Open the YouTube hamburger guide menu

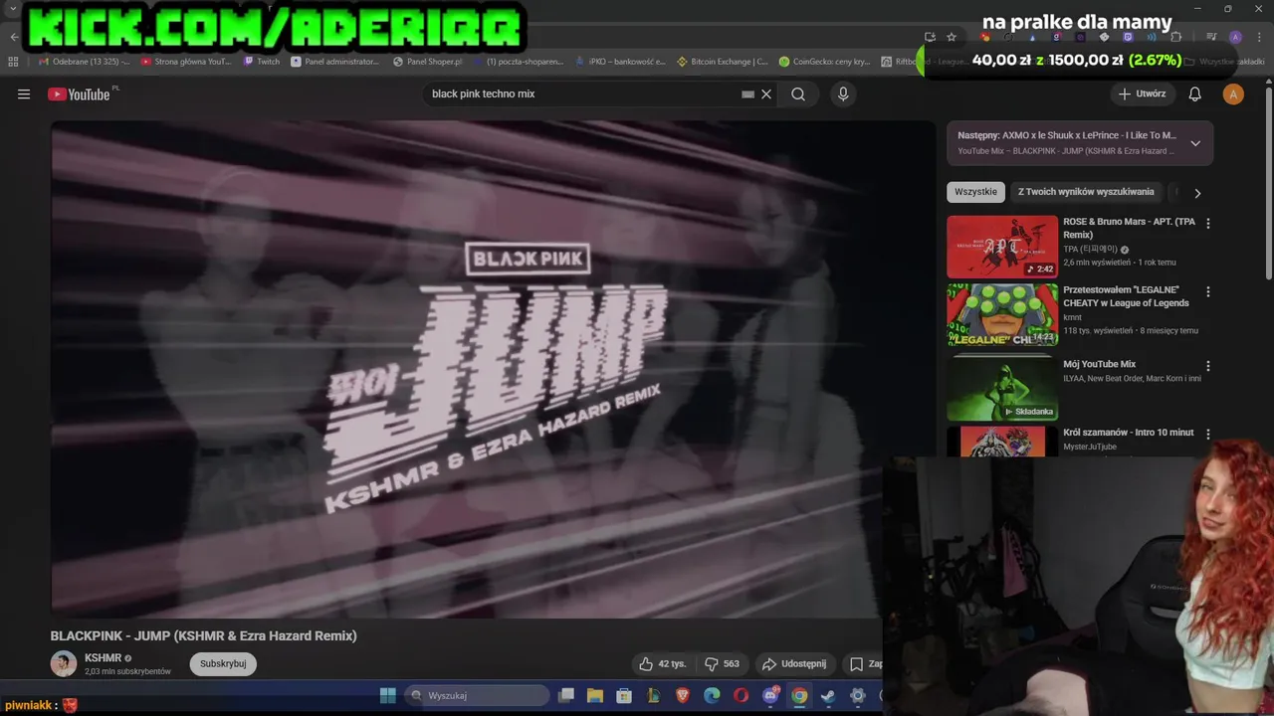(x=24, y=94)
